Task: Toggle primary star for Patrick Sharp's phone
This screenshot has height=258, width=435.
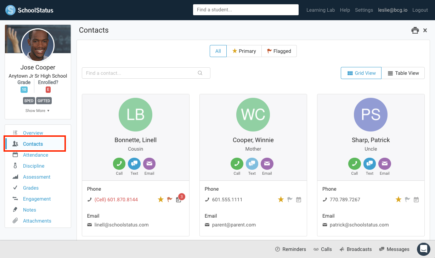Action: (399, 200)
